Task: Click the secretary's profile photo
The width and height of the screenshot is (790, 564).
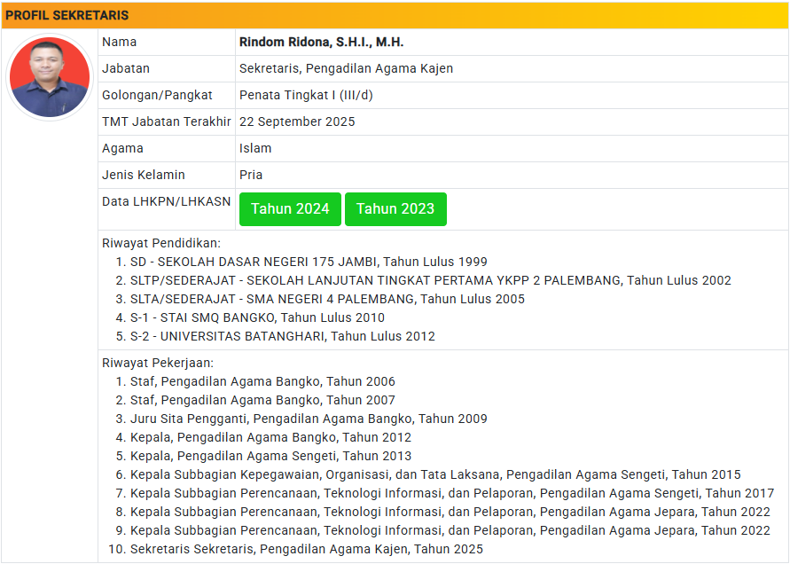Action: (50, 77)
